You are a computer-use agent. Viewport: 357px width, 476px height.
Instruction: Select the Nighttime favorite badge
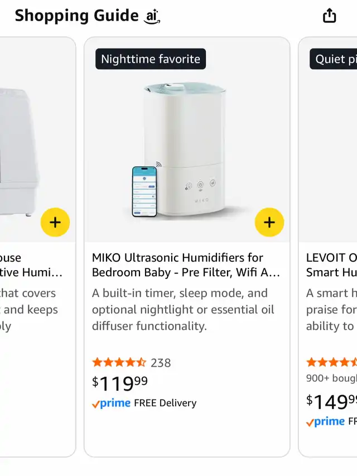(x=151, y=59)
